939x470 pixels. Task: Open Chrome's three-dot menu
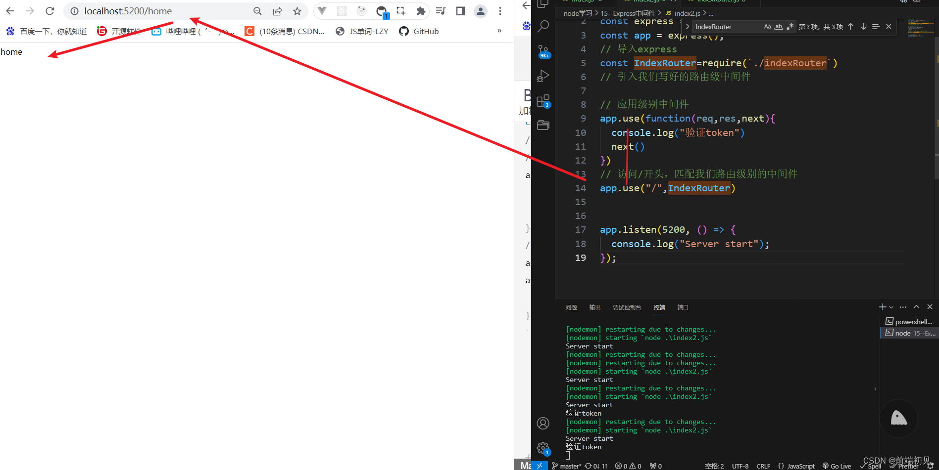point(500,11)
